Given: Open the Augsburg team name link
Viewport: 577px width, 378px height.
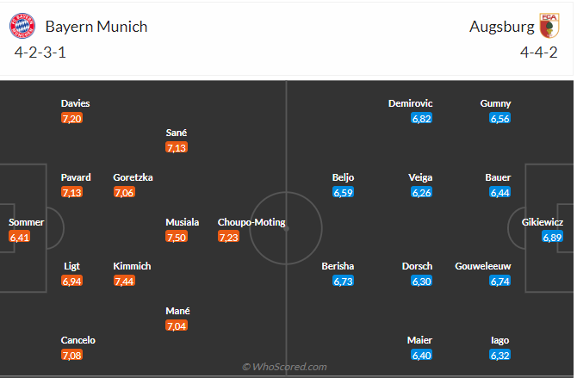Looking at the screenshot, I should tap(501, 27).
